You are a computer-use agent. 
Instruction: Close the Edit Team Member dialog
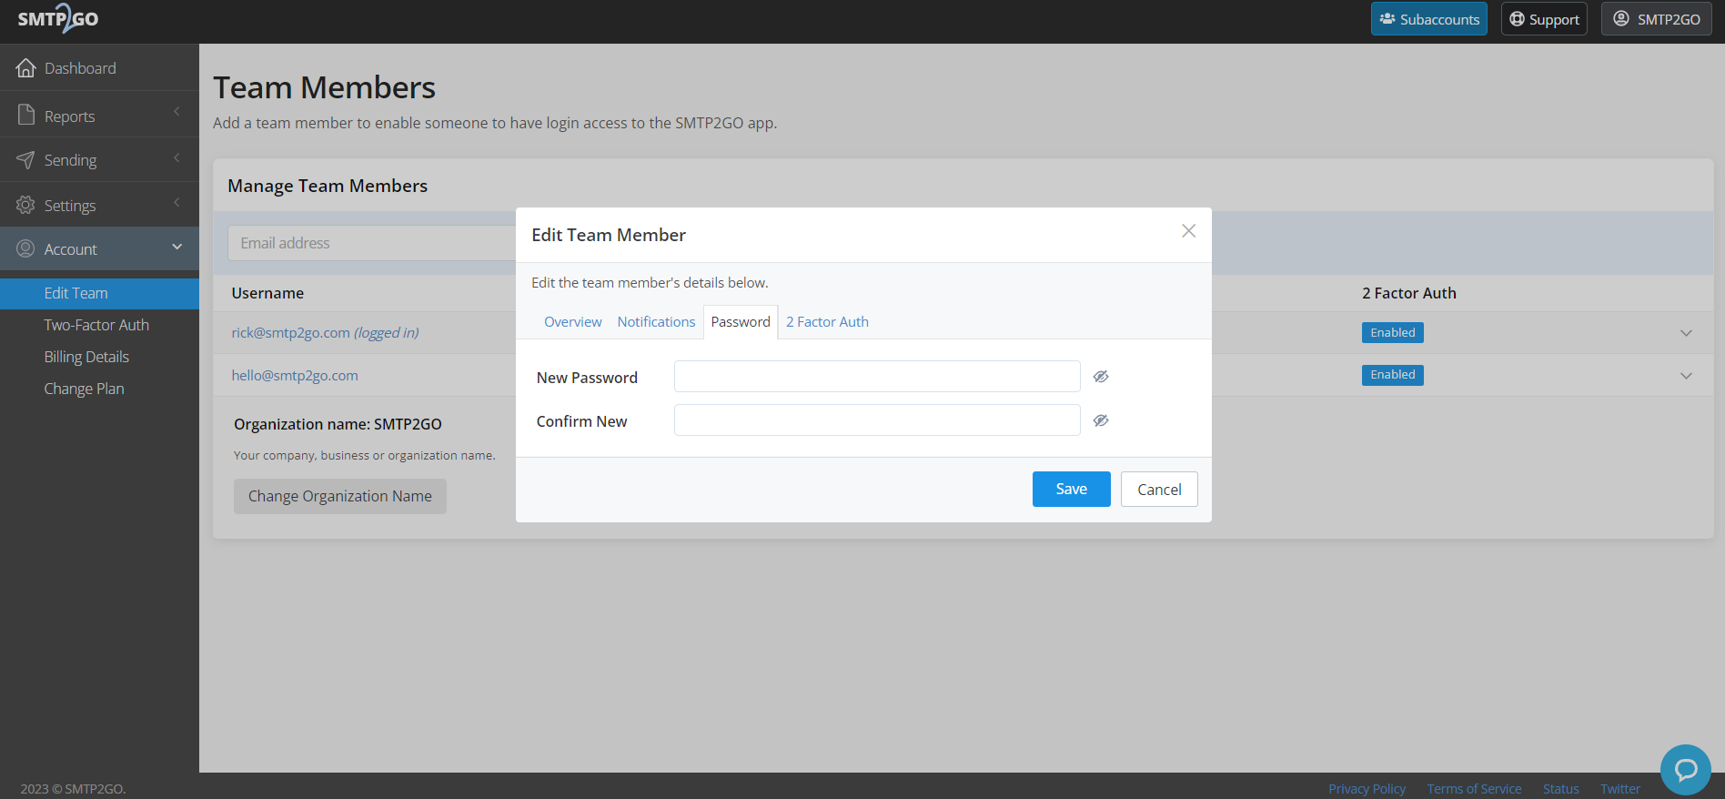pos(1188,231)
